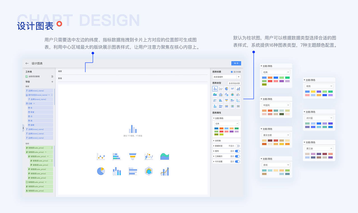Choose the pie chart type in the chart type grid
Screen dimensions: 358x213
point(227,89)
